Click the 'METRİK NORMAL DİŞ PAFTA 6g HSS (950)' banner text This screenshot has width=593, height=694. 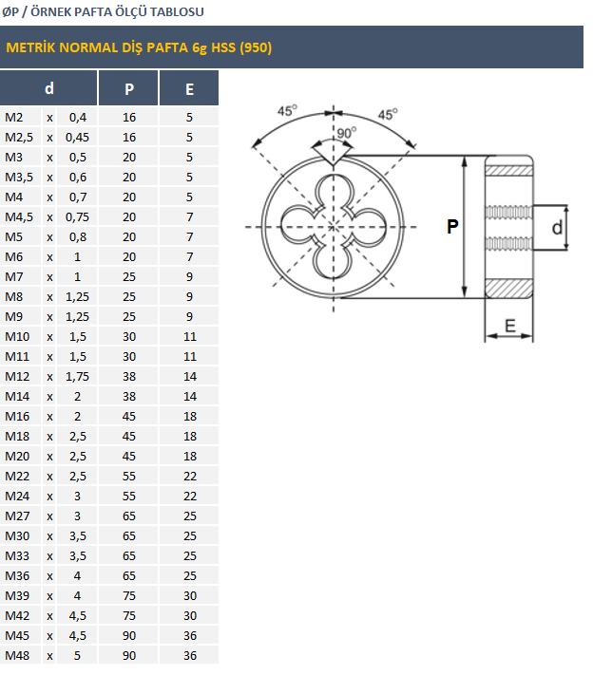pyautogui.click(x=139, y=47)
